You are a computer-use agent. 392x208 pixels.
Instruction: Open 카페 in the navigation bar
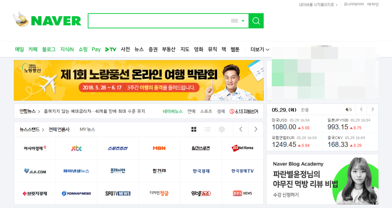click(x=33, y=49)
